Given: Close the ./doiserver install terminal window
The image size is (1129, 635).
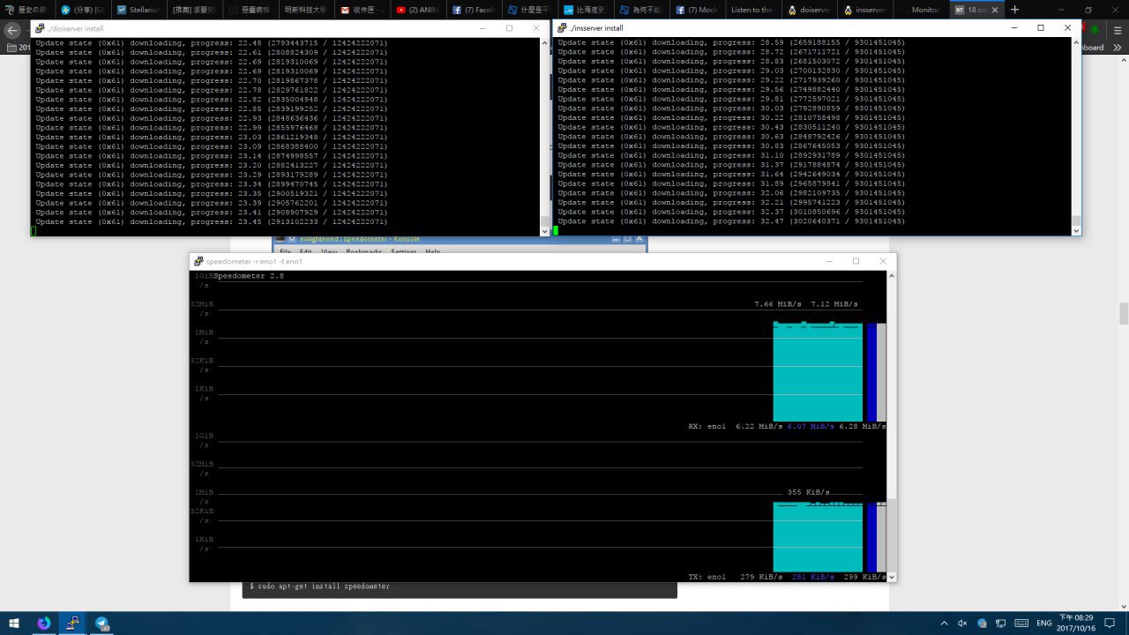Looking at the screenshot, I should 535,28.
